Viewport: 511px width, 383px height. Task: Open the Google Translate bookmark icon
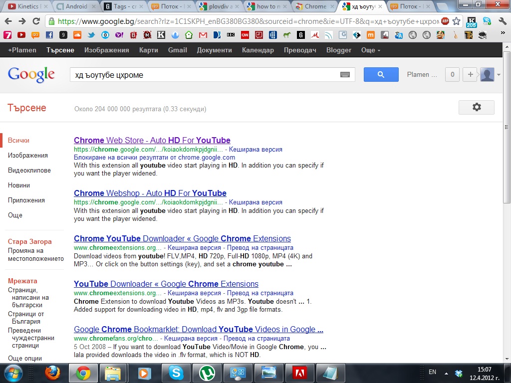pyautogui.click(x=399, y=35)
